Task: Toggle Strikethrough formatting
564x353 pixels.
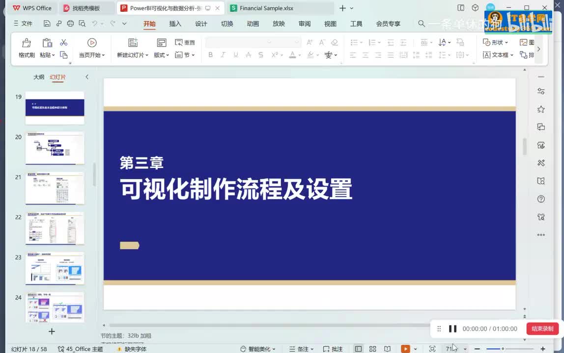Action: (248, 54)
